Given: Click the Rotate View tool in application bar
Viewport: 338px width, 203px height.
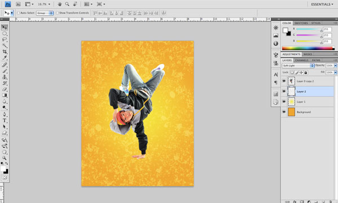Looking at the screenshot, I should click(75, 4).
